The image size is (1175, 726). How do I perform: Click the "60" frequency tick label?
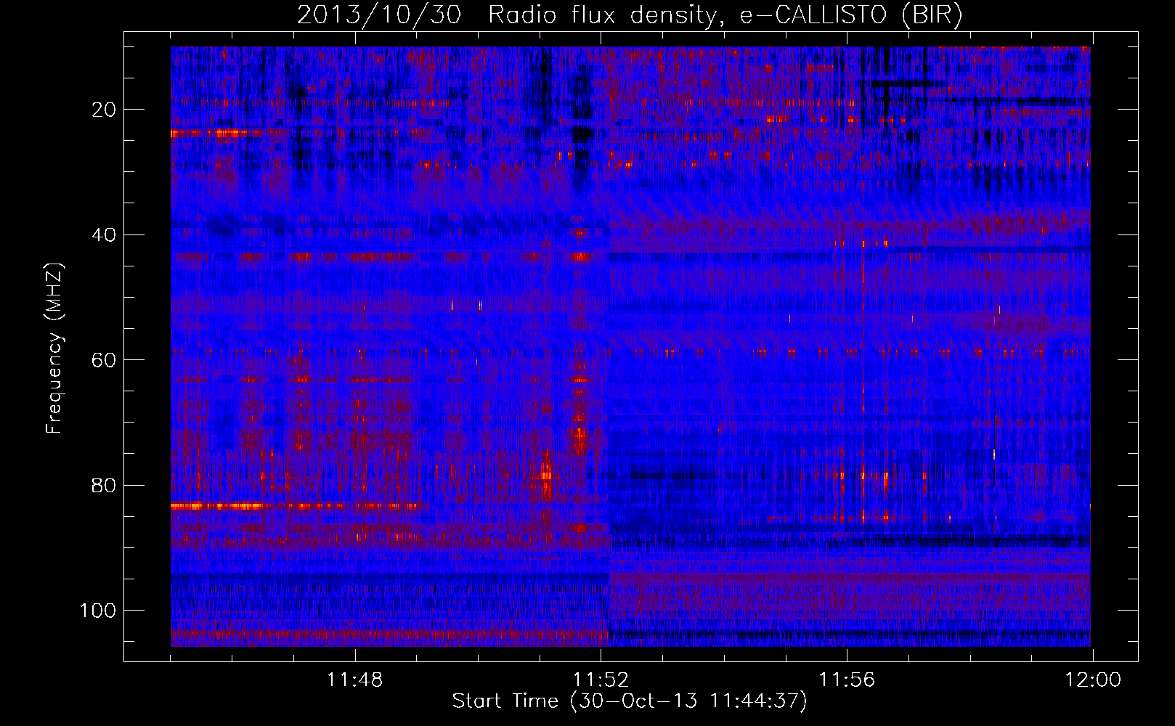(104, 360)
